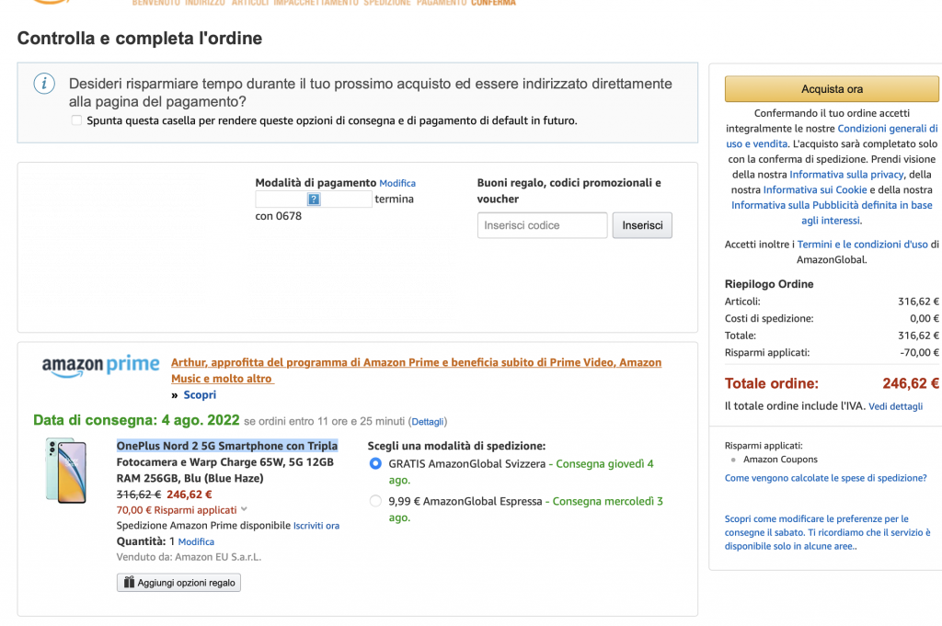This screenshot has height=626, width=942.
Task: Click the gift icon for gift options
Action: point(130,583)
